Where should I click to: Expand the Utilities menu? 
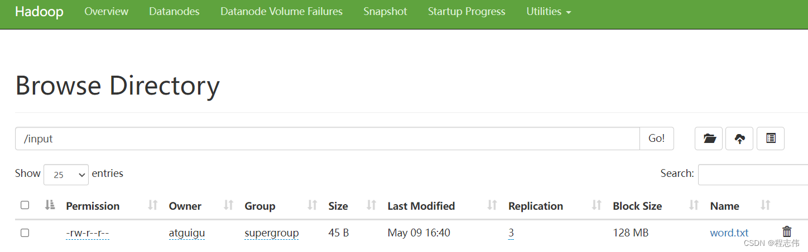[x=549, y=12]
